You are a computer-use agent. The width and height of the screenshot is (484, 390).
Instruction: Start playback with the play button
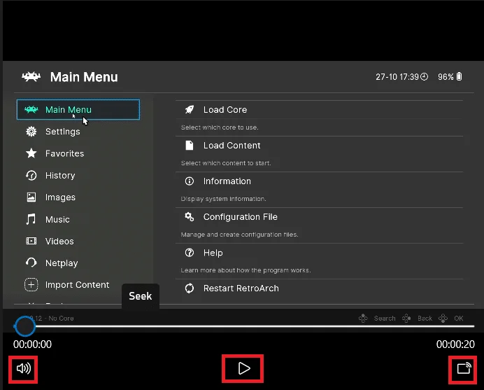tap(244, 368)
